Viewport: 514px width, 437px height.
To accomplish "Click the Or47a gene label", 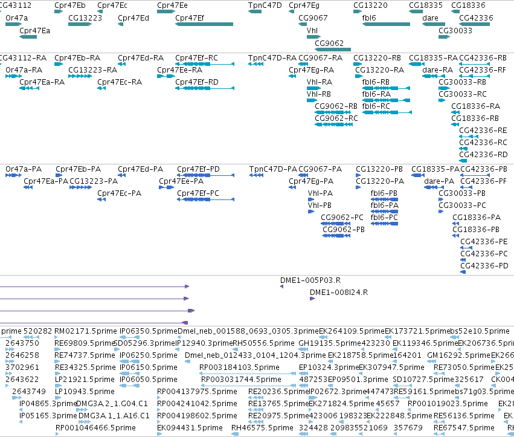I will coord(17,18).
